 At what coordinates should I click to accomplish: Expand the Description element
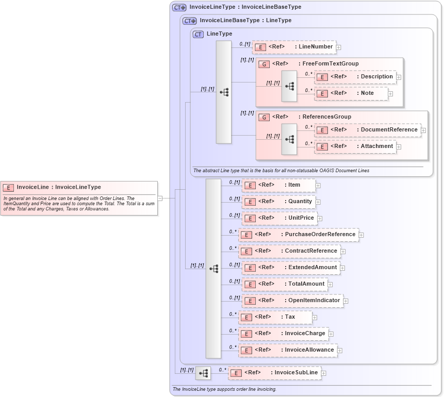tap(398, 77)
